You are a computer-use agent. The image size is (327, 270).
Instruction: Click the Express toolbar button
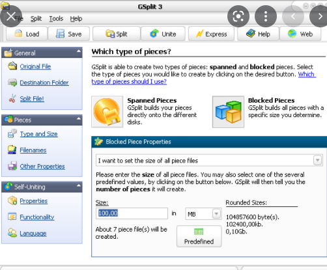click(211, 34)
